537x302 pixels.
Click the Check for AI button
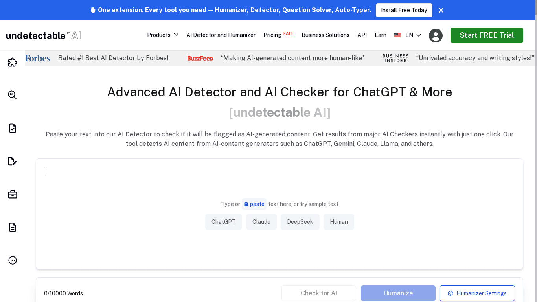(319, 293)
